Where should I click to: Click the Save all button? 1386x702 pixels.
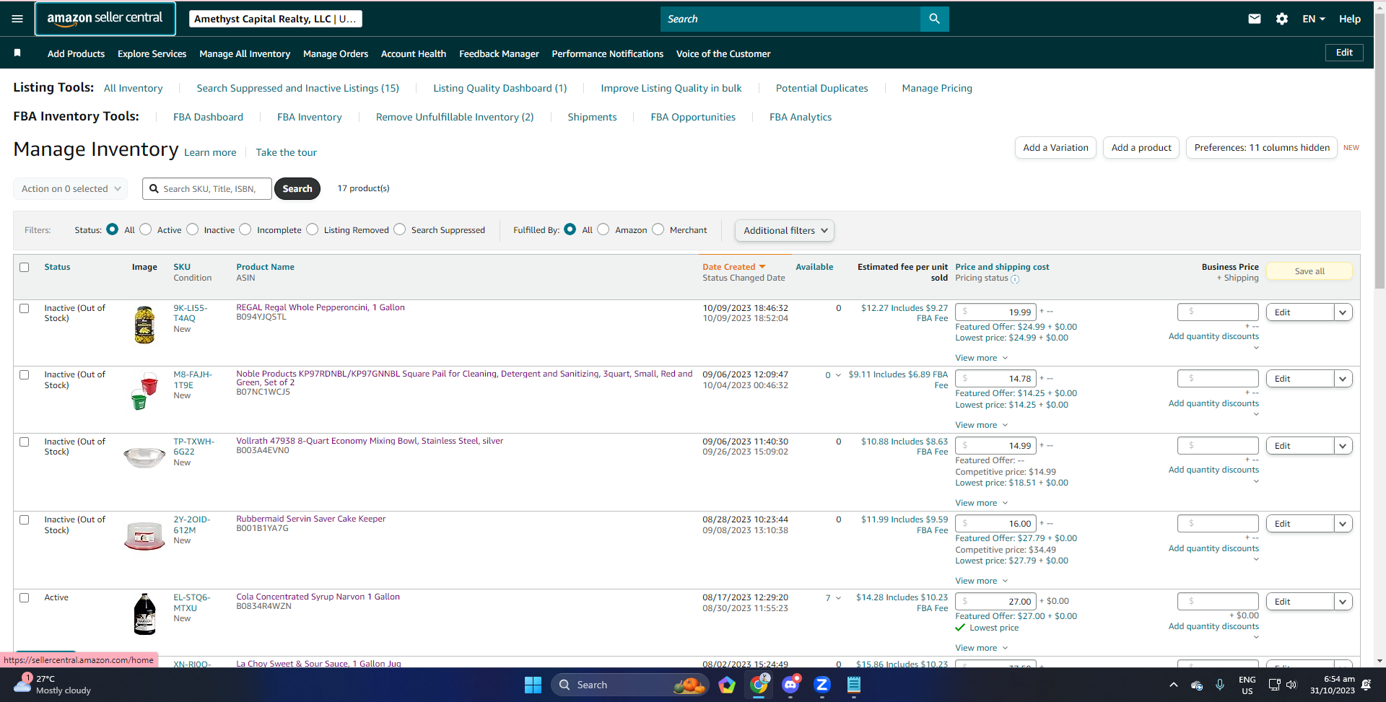click(1309, 271)
